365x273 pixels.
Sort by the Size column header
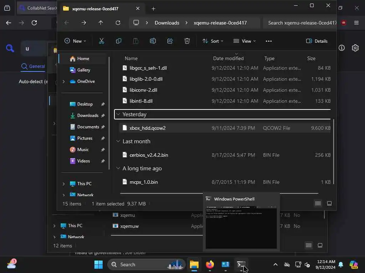click(311, 59)
